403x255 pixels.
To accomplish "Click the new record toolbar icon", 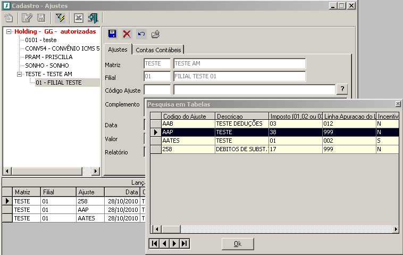I will tap(9, 18).
